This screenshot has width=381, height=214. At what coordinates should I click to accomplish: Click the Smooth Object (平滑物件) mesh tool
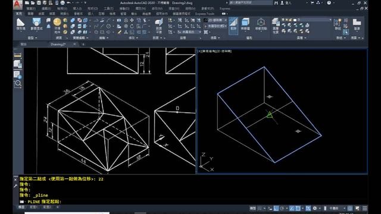coord(57,26)
